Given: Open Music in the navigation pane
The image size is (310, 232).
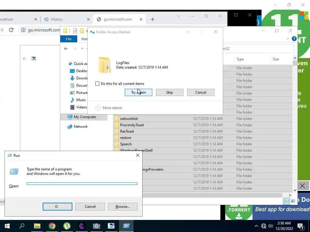Looking at the screenshot, I should [x=78, y=100].
